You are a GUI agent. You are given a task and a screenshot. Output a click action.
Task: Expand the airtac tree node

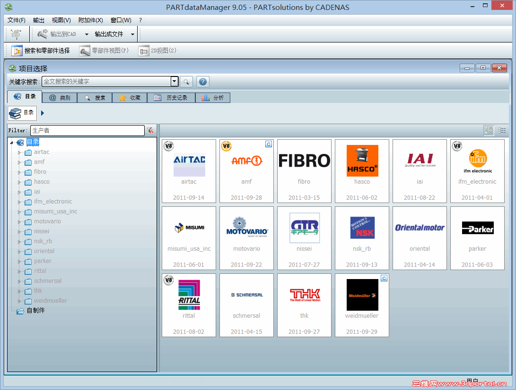(19, 153)
